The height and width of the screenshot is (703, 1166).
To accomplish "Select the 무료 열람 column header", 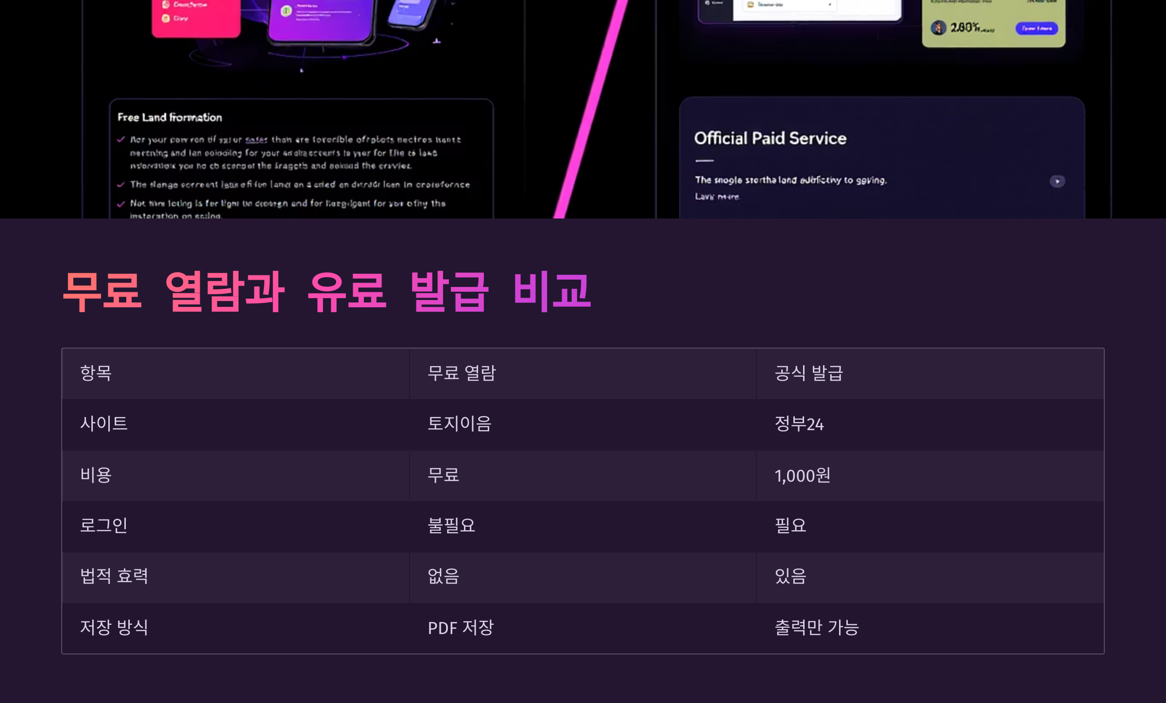I will click(x=462, y=373).
